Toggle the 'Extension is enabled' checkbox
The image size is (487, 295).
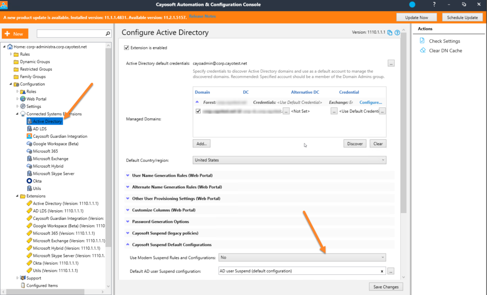(126, 47)
